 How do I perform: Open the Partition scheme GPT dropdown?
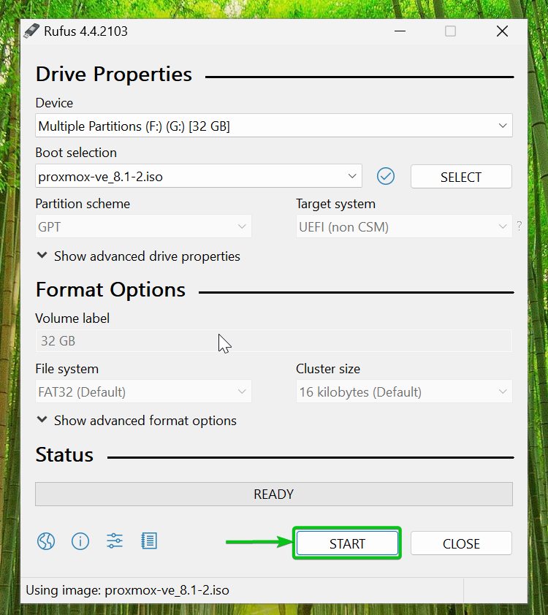pos(143,226)
